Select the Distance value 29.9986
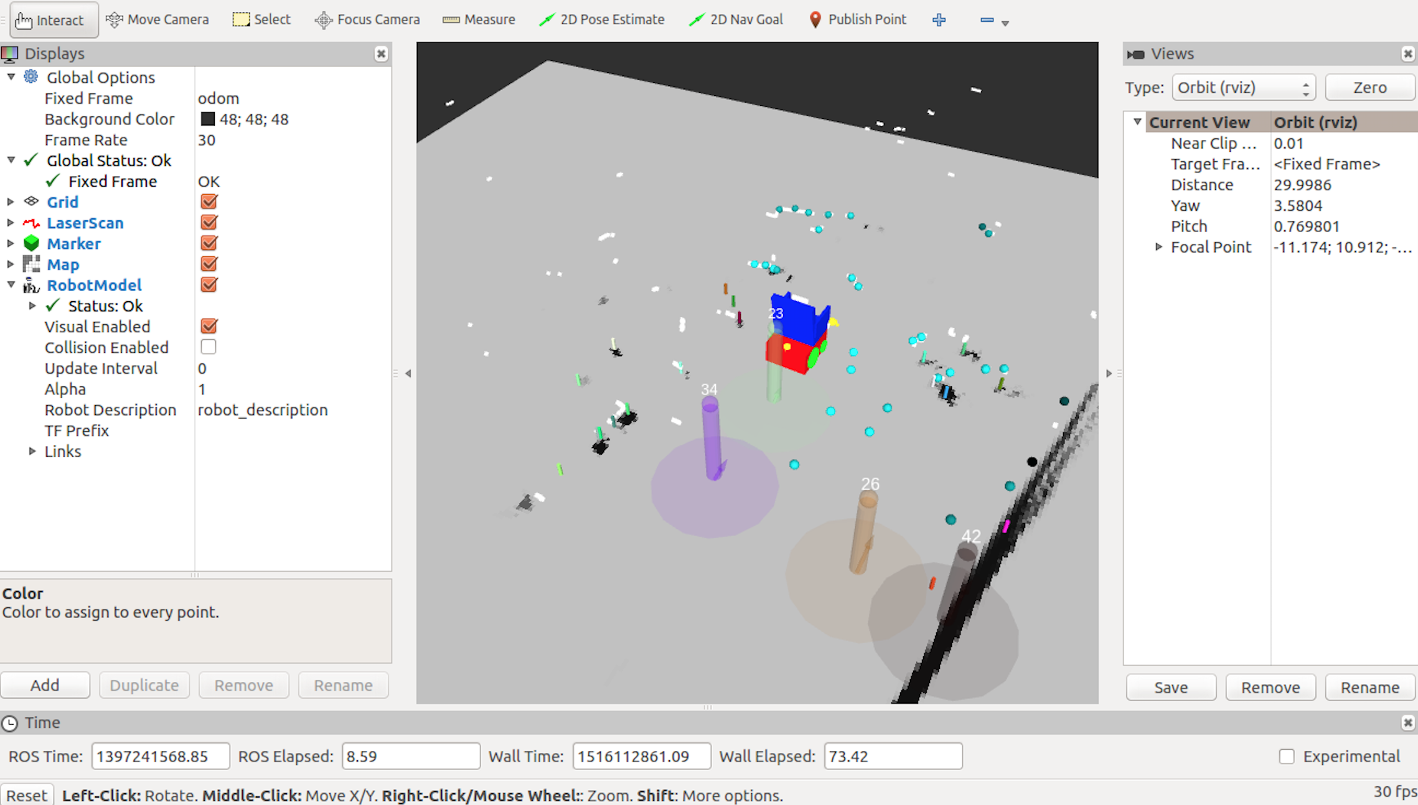The width and height of the screenshot is (1418, 805). (1302, 185)
